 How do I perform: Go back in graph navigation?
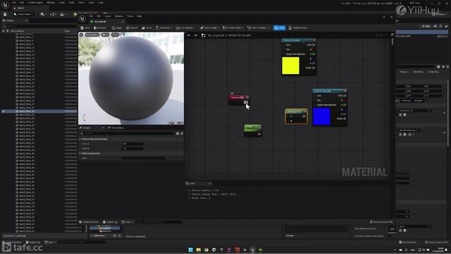click(189, 35)
